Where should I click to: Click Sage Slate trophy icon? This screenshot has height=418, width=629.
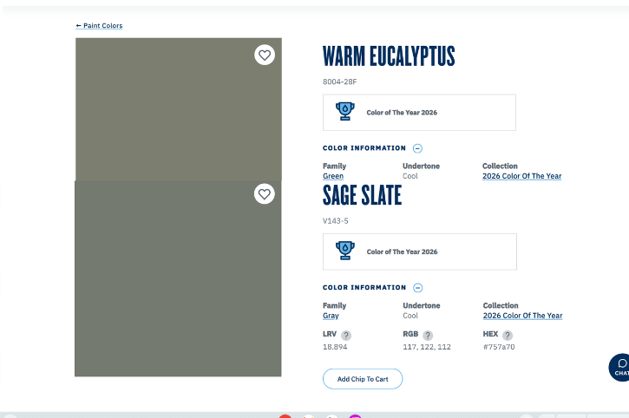point(345,251)
